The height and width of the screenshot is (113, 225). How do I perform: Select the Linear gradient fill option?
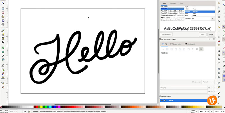(172, 49)
